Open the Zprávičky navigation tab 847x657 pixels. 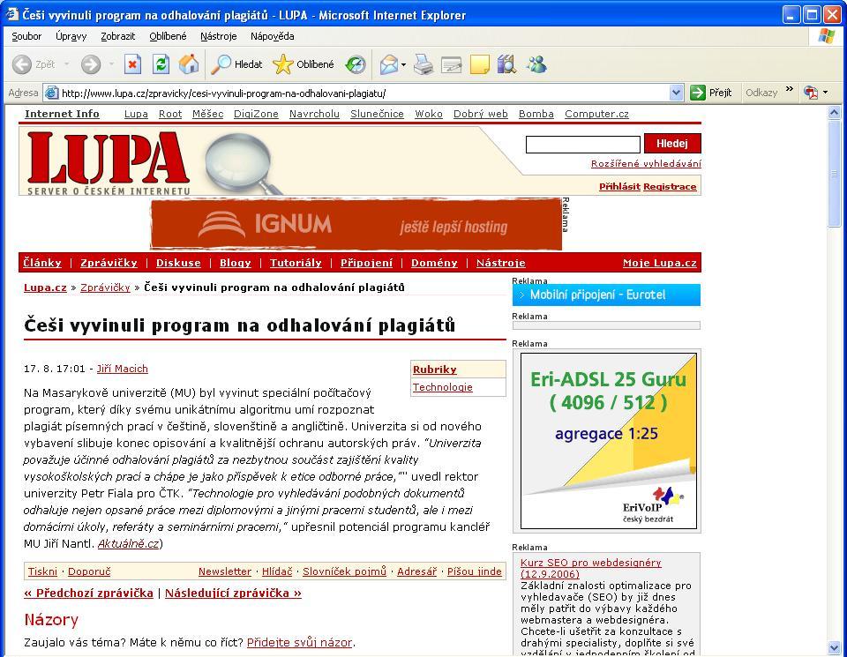(109, 263)
